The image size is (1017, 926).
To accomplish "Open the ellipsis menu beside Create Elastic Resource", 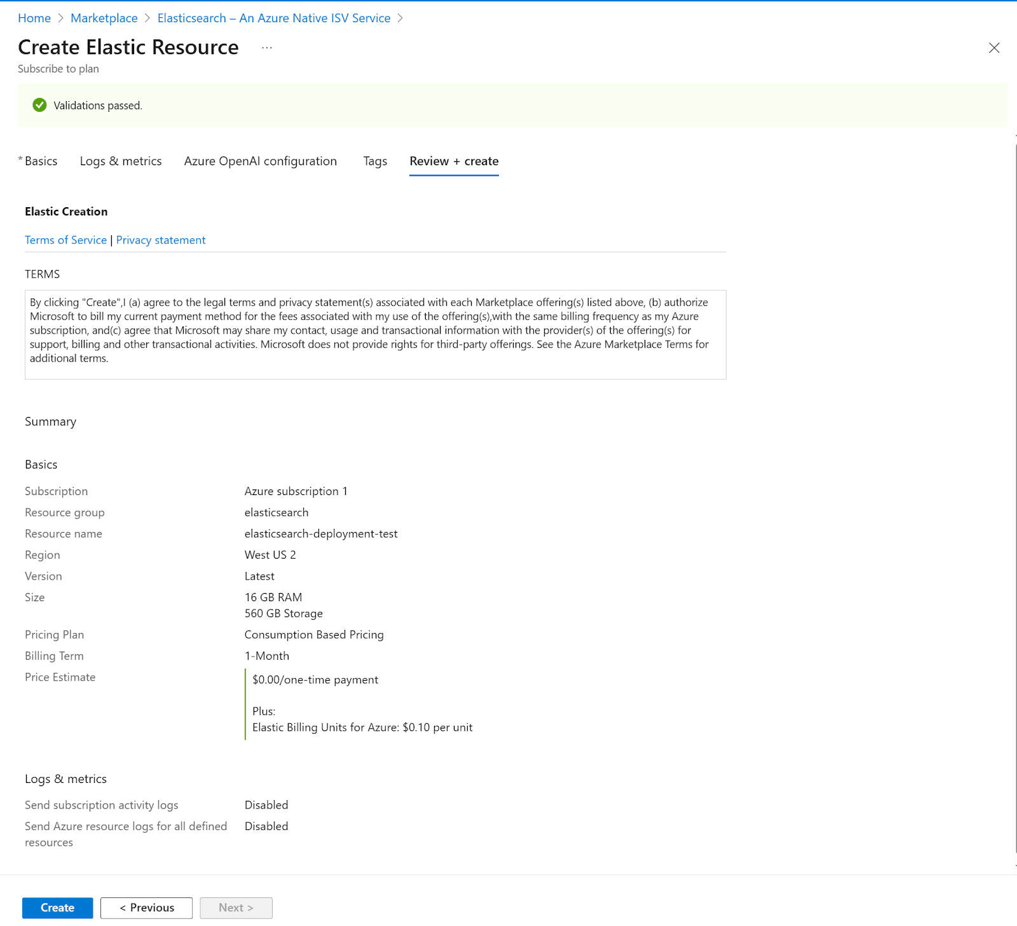I will tap(266, 48).
